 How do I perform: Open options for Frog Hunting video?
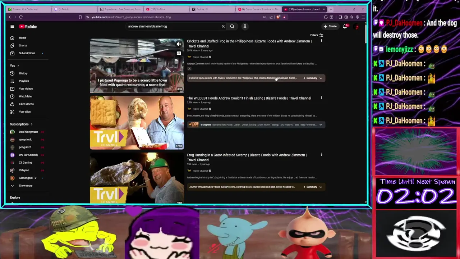point(322,155)
